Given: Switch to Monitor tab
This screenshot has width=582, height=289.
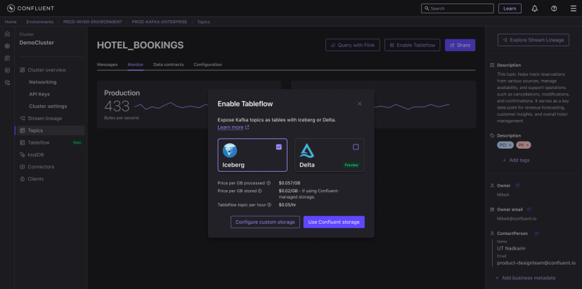Looking at the screenshot, I should [x=136, y=65].
